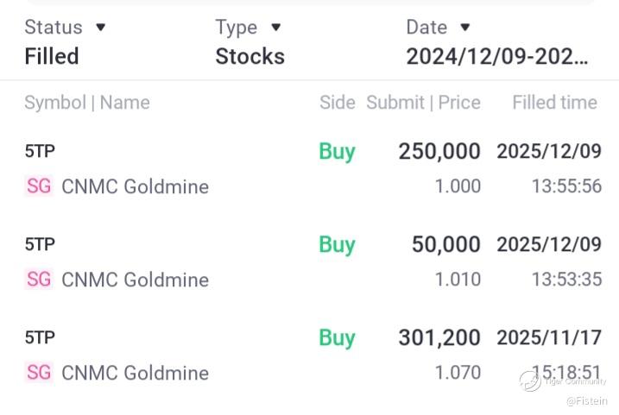Click the 2024/12/09 date range value

pyautogui.click(x=497, y=57)
